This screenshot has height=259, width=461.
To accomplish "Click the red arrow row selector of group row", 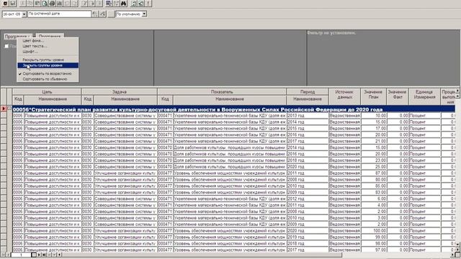I will point(4,109).
